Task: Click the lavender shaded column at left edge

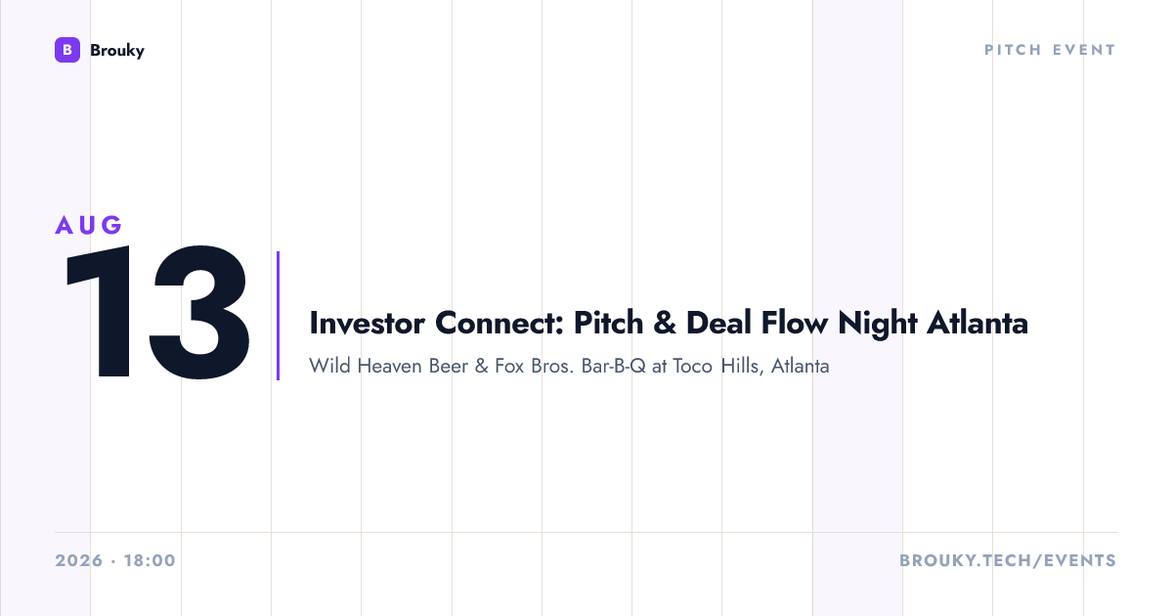Action: pyautogui.click(x=45, y=308)
